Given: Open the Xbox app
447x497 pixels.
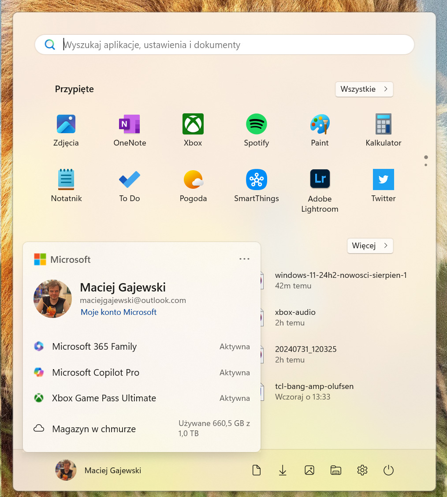Looking at the screenshot, I should [x=193, y=130].
